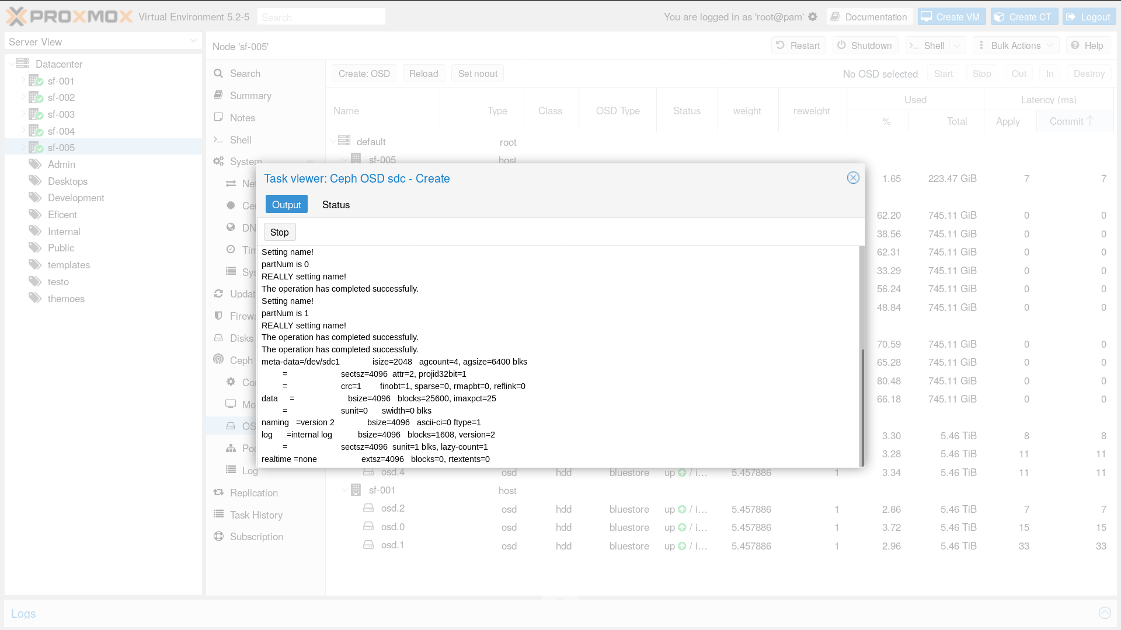Open the Documentation link
1121x630 pixels.
pos(869,17)
